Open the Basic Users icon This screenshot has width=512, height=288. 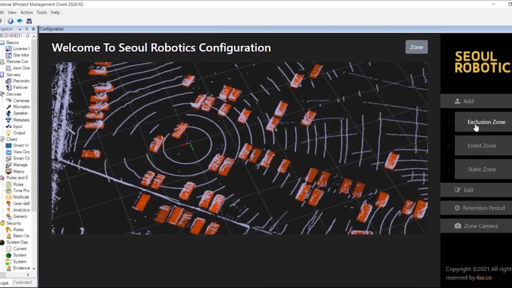pos(9,236)
